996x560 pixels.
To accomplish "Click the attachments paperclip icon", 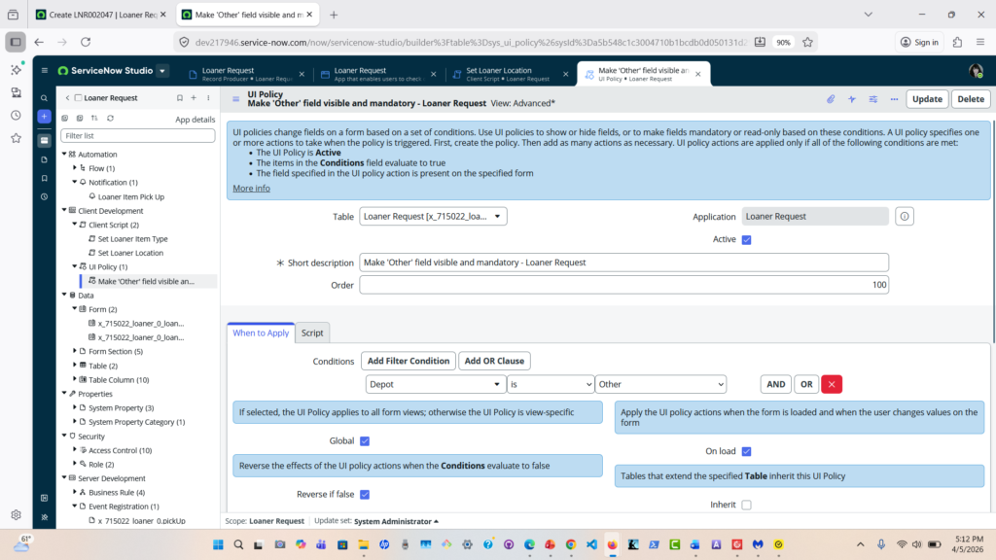I will 831,99.
